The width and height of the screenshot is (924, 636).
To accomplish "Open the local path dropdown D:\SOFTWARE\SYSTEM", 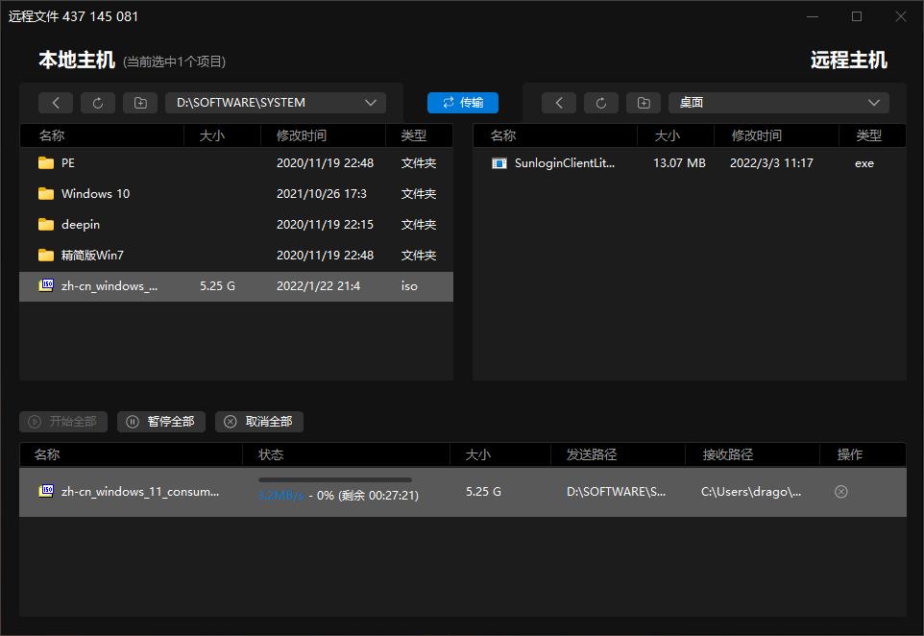I will point(276,102).
